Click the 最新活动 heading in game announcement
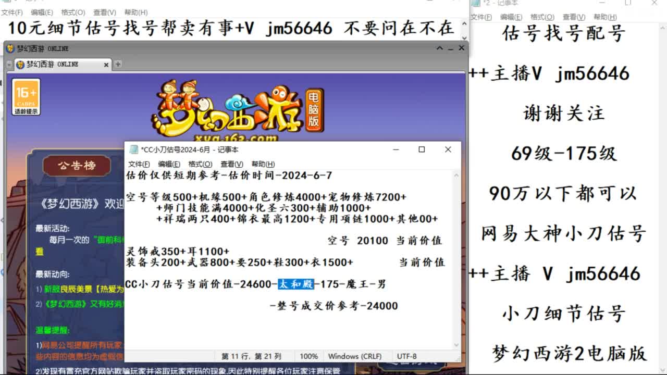The width and height of the screenshot is (667, 375). coord(52,228)
